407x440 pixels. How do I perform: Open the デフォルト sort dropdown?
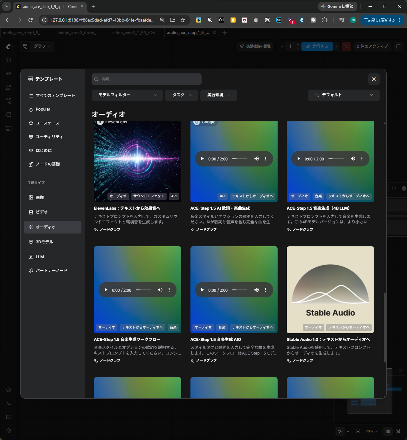[x=344, y=95]
